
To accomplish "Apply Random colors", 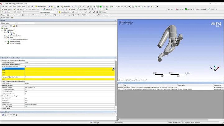I will pos(72,9).
